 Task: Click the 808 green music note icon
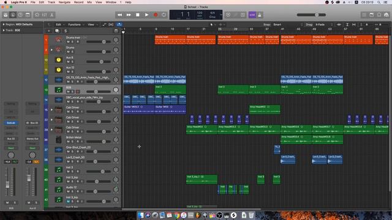[59, 90]
